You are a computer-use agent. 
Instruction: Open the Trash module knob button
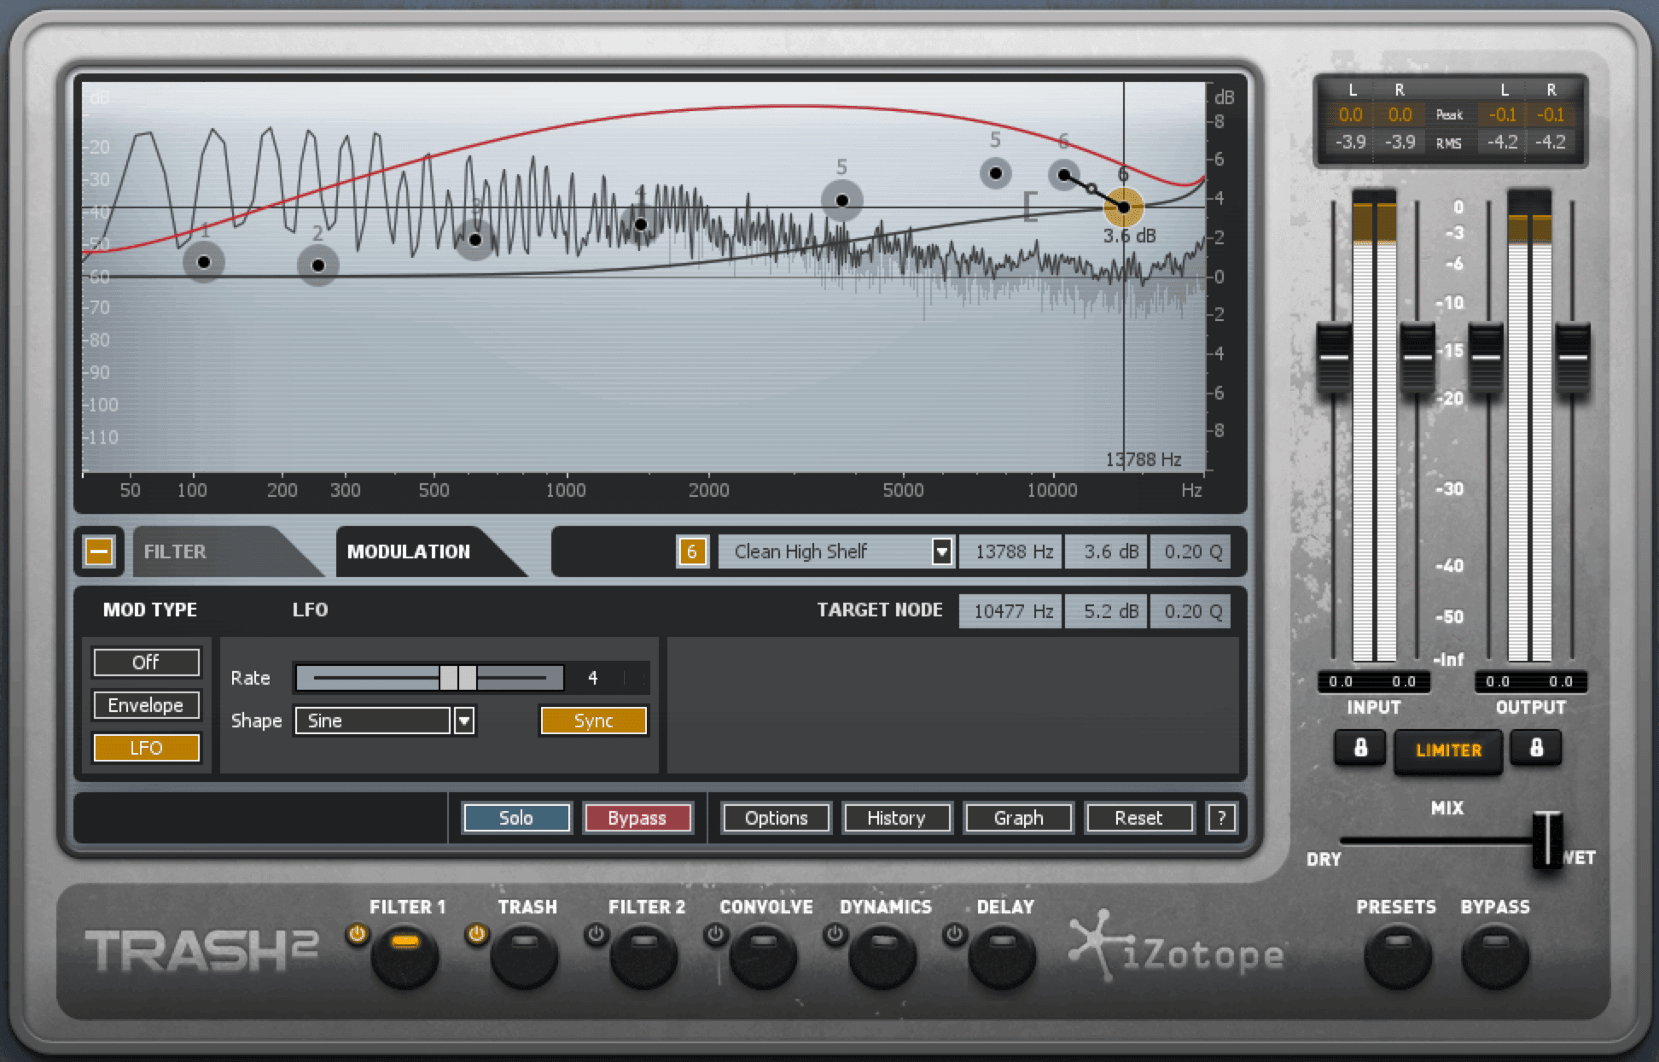pyautogui.click(x=525, y=958)
